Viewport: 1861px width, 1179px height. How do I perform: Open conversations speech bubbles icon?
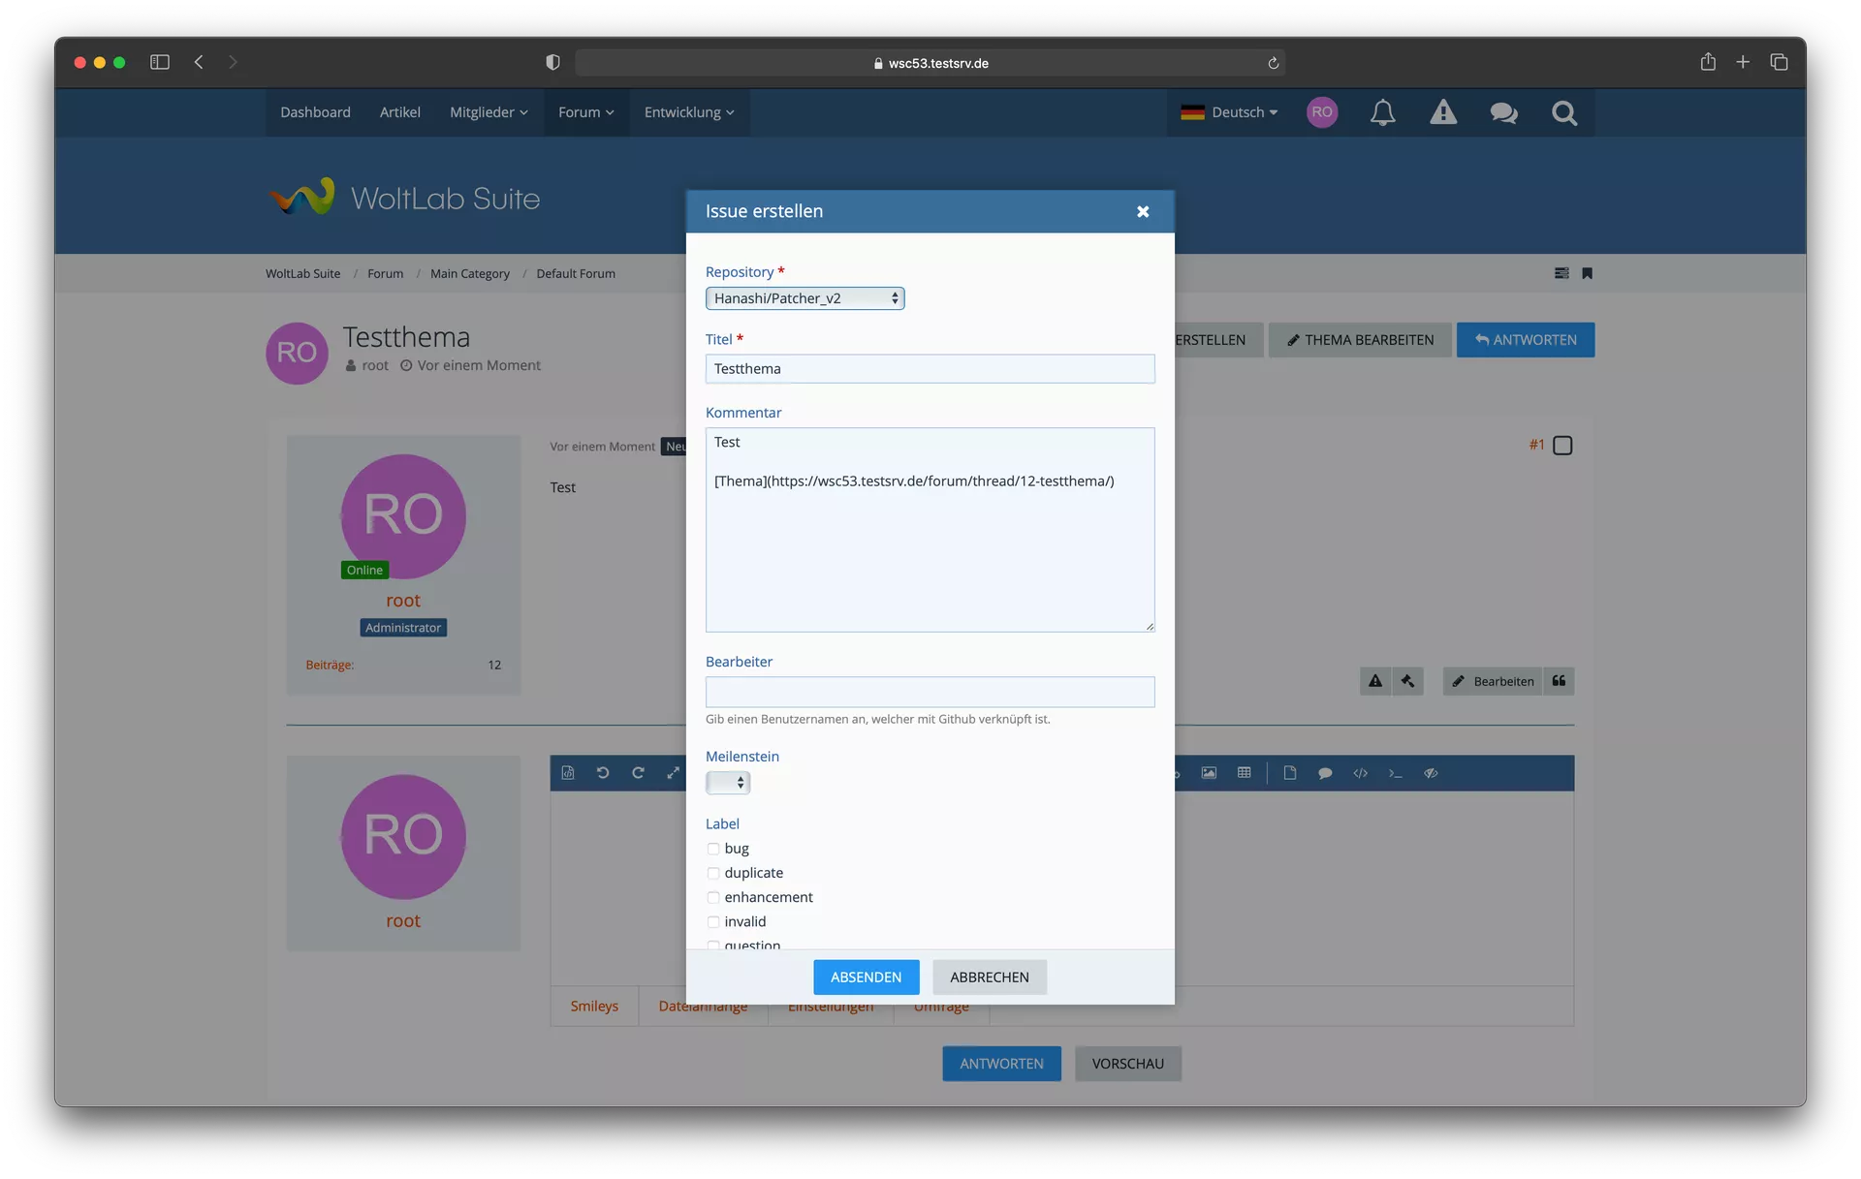1503,112
